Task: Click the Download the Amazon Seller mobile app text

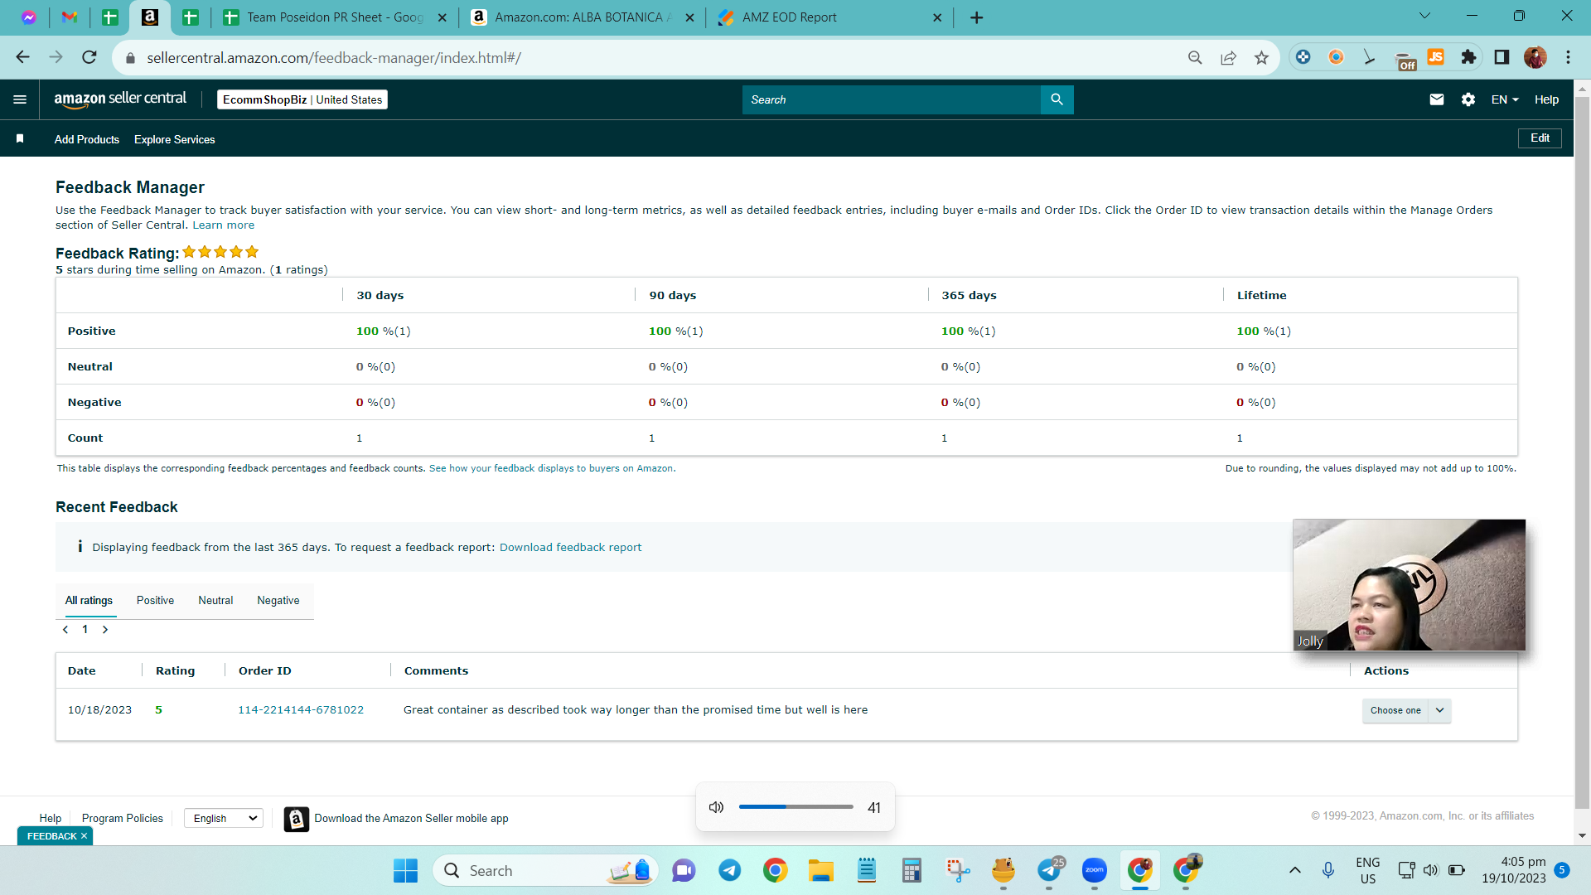Action: tap(411, 819)
